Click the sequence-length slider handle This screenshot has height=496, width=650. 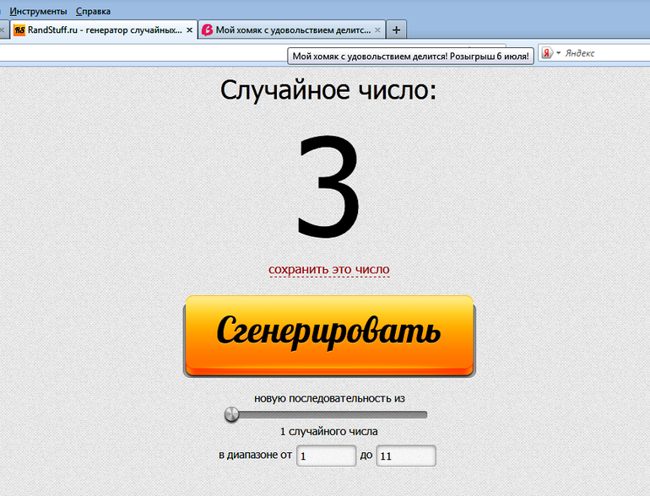(x=232, y=414)
